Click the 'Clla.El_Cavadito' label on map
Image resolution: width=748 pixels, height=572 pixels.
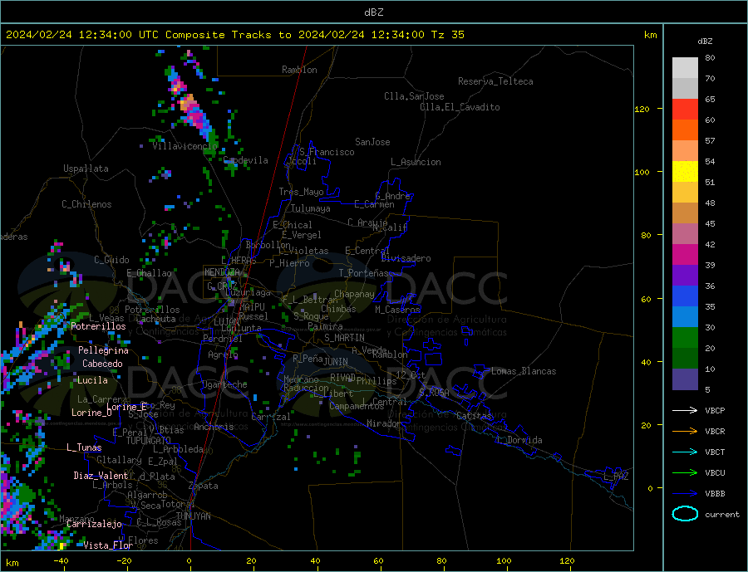[460, 107]
